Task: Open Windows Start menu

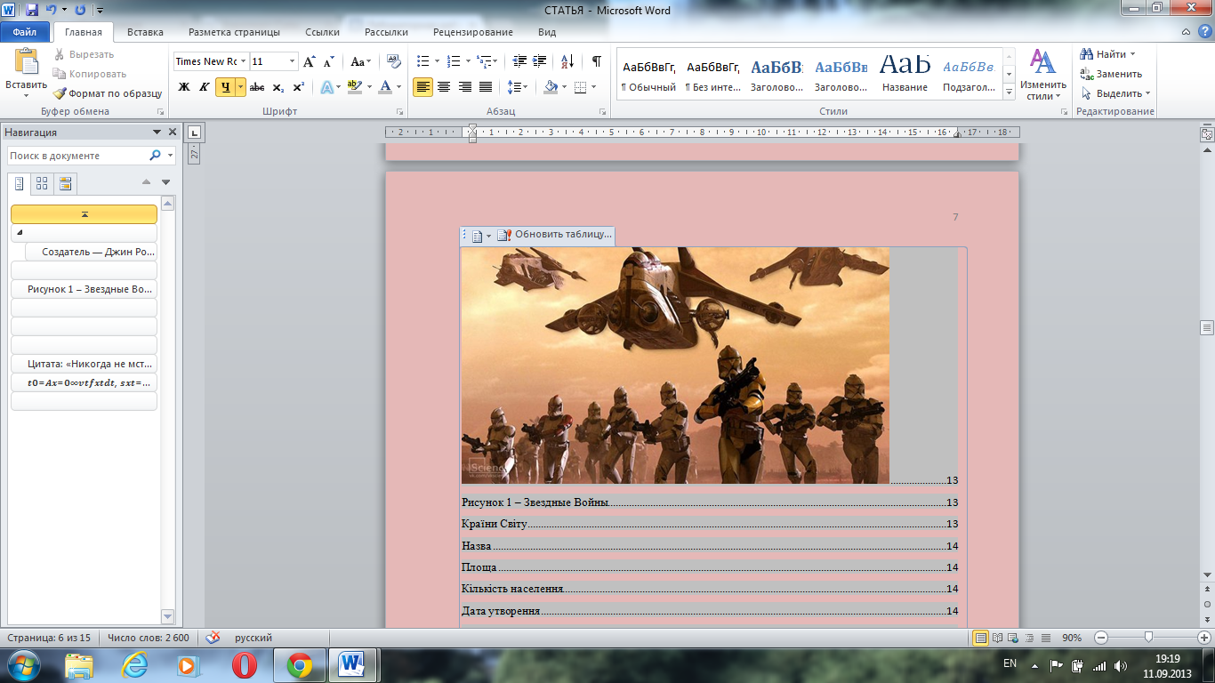Action: (x=24, y=665)
